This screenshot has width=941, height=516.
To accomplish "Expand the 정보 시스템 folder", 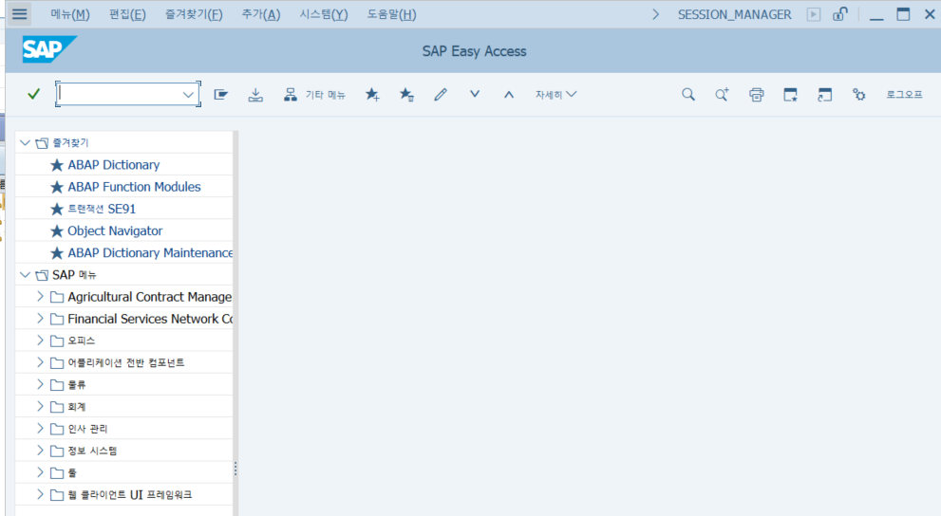I will coord(40,450).
